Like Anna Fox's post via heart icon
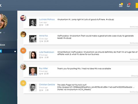This screenshot has width=138, height=104. [42, 41]
